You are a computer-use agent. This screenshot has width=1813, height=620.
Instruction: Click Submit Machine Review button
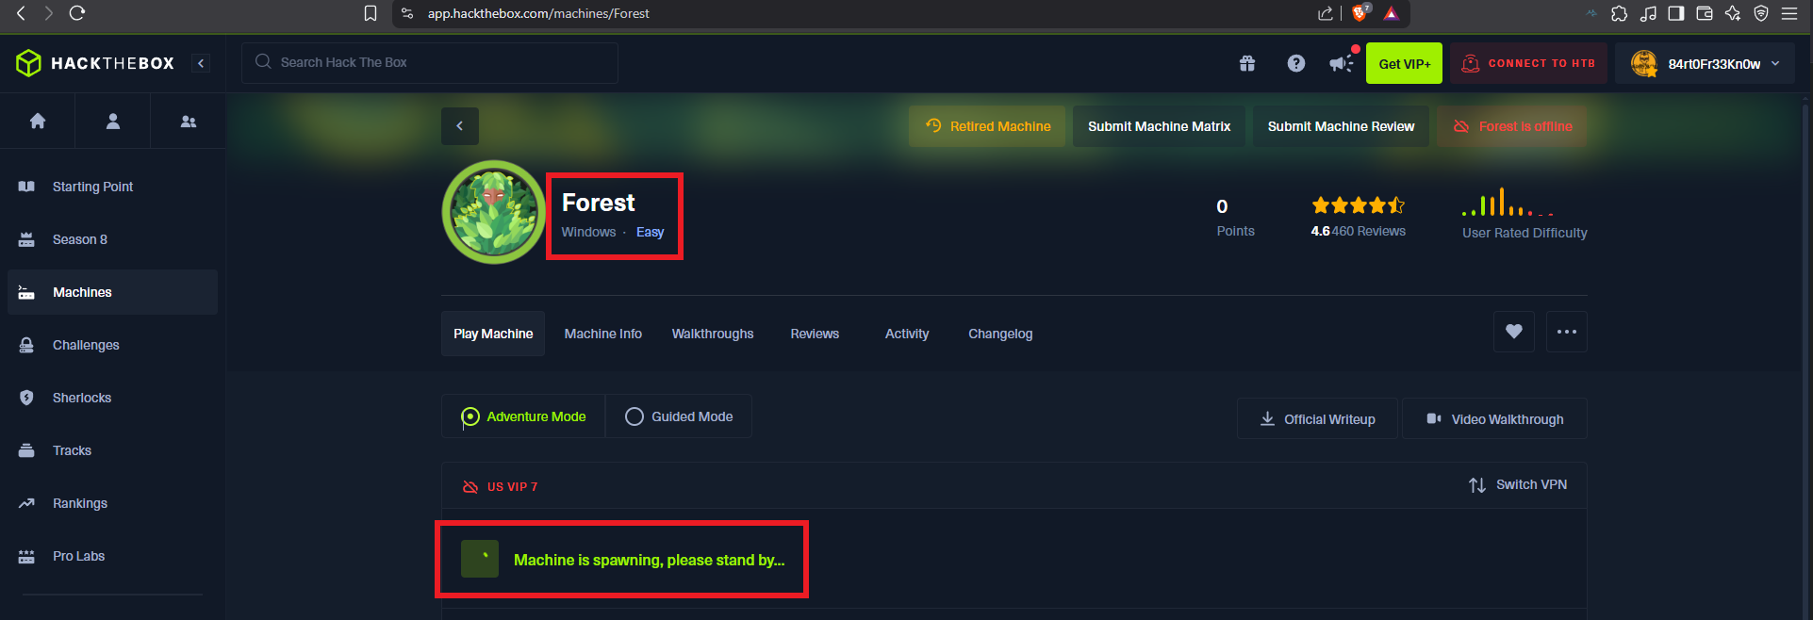(1341, 126)
